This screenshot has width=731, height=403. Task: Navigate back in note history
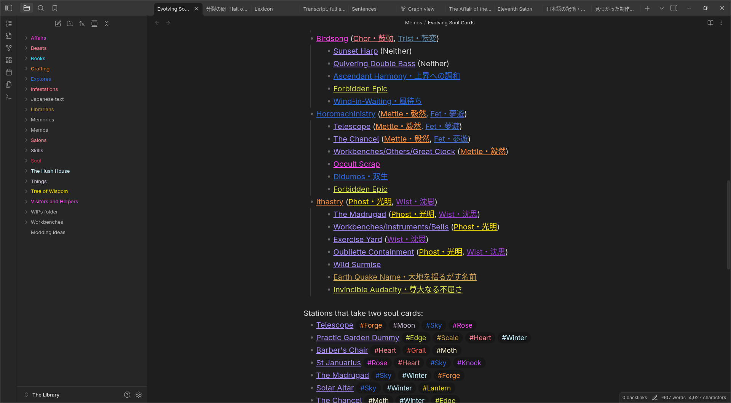coord(157,23)
